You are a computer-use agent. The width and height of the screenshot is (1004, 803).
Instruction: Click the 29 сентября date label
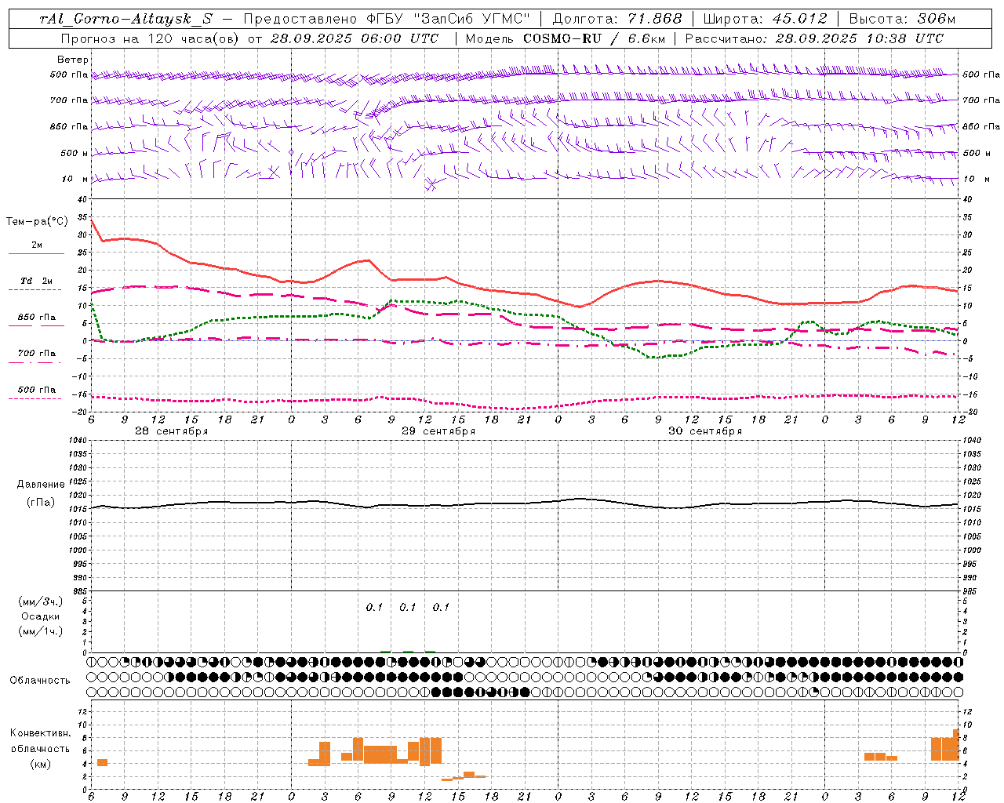pyautogui.click(x=438, y=431)
